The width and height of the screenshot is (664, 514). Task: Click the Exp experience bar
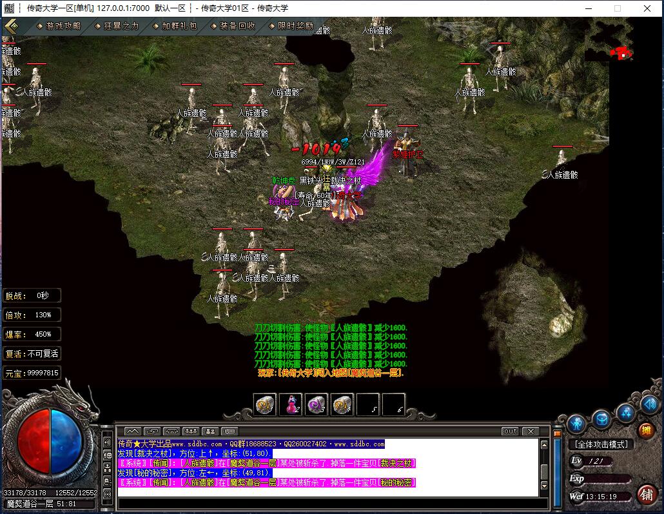600,479
